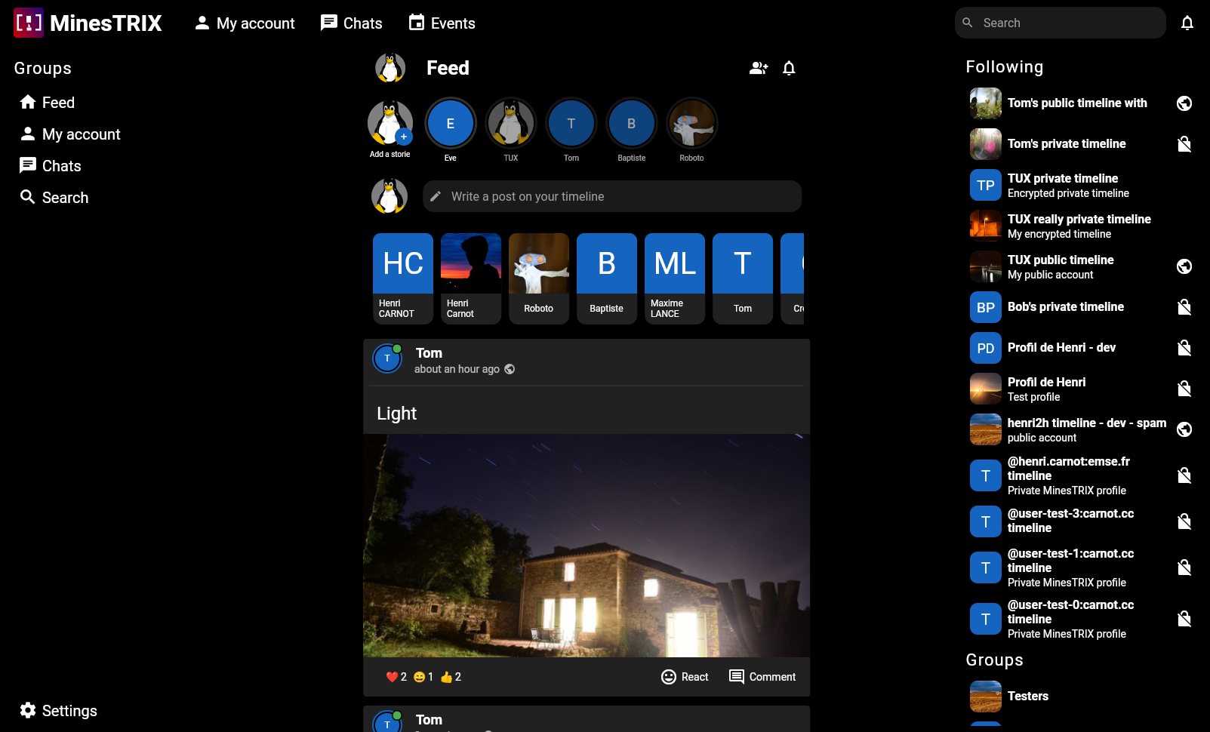Click Write a post on your timeline
This screenshot has width=1210, height=732.
[x=611, y=196]
